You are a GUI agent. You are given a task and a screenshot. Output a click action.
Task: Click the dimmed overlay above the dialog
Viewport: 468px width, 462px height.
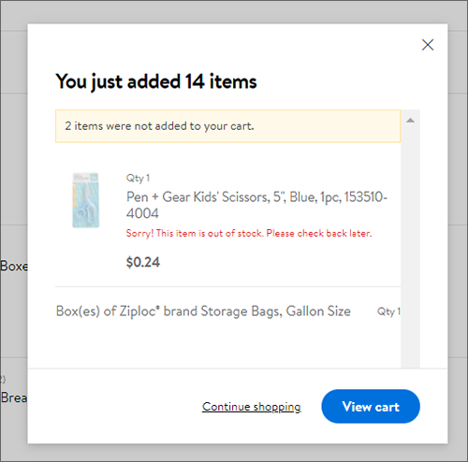click(x=234, y=12)
